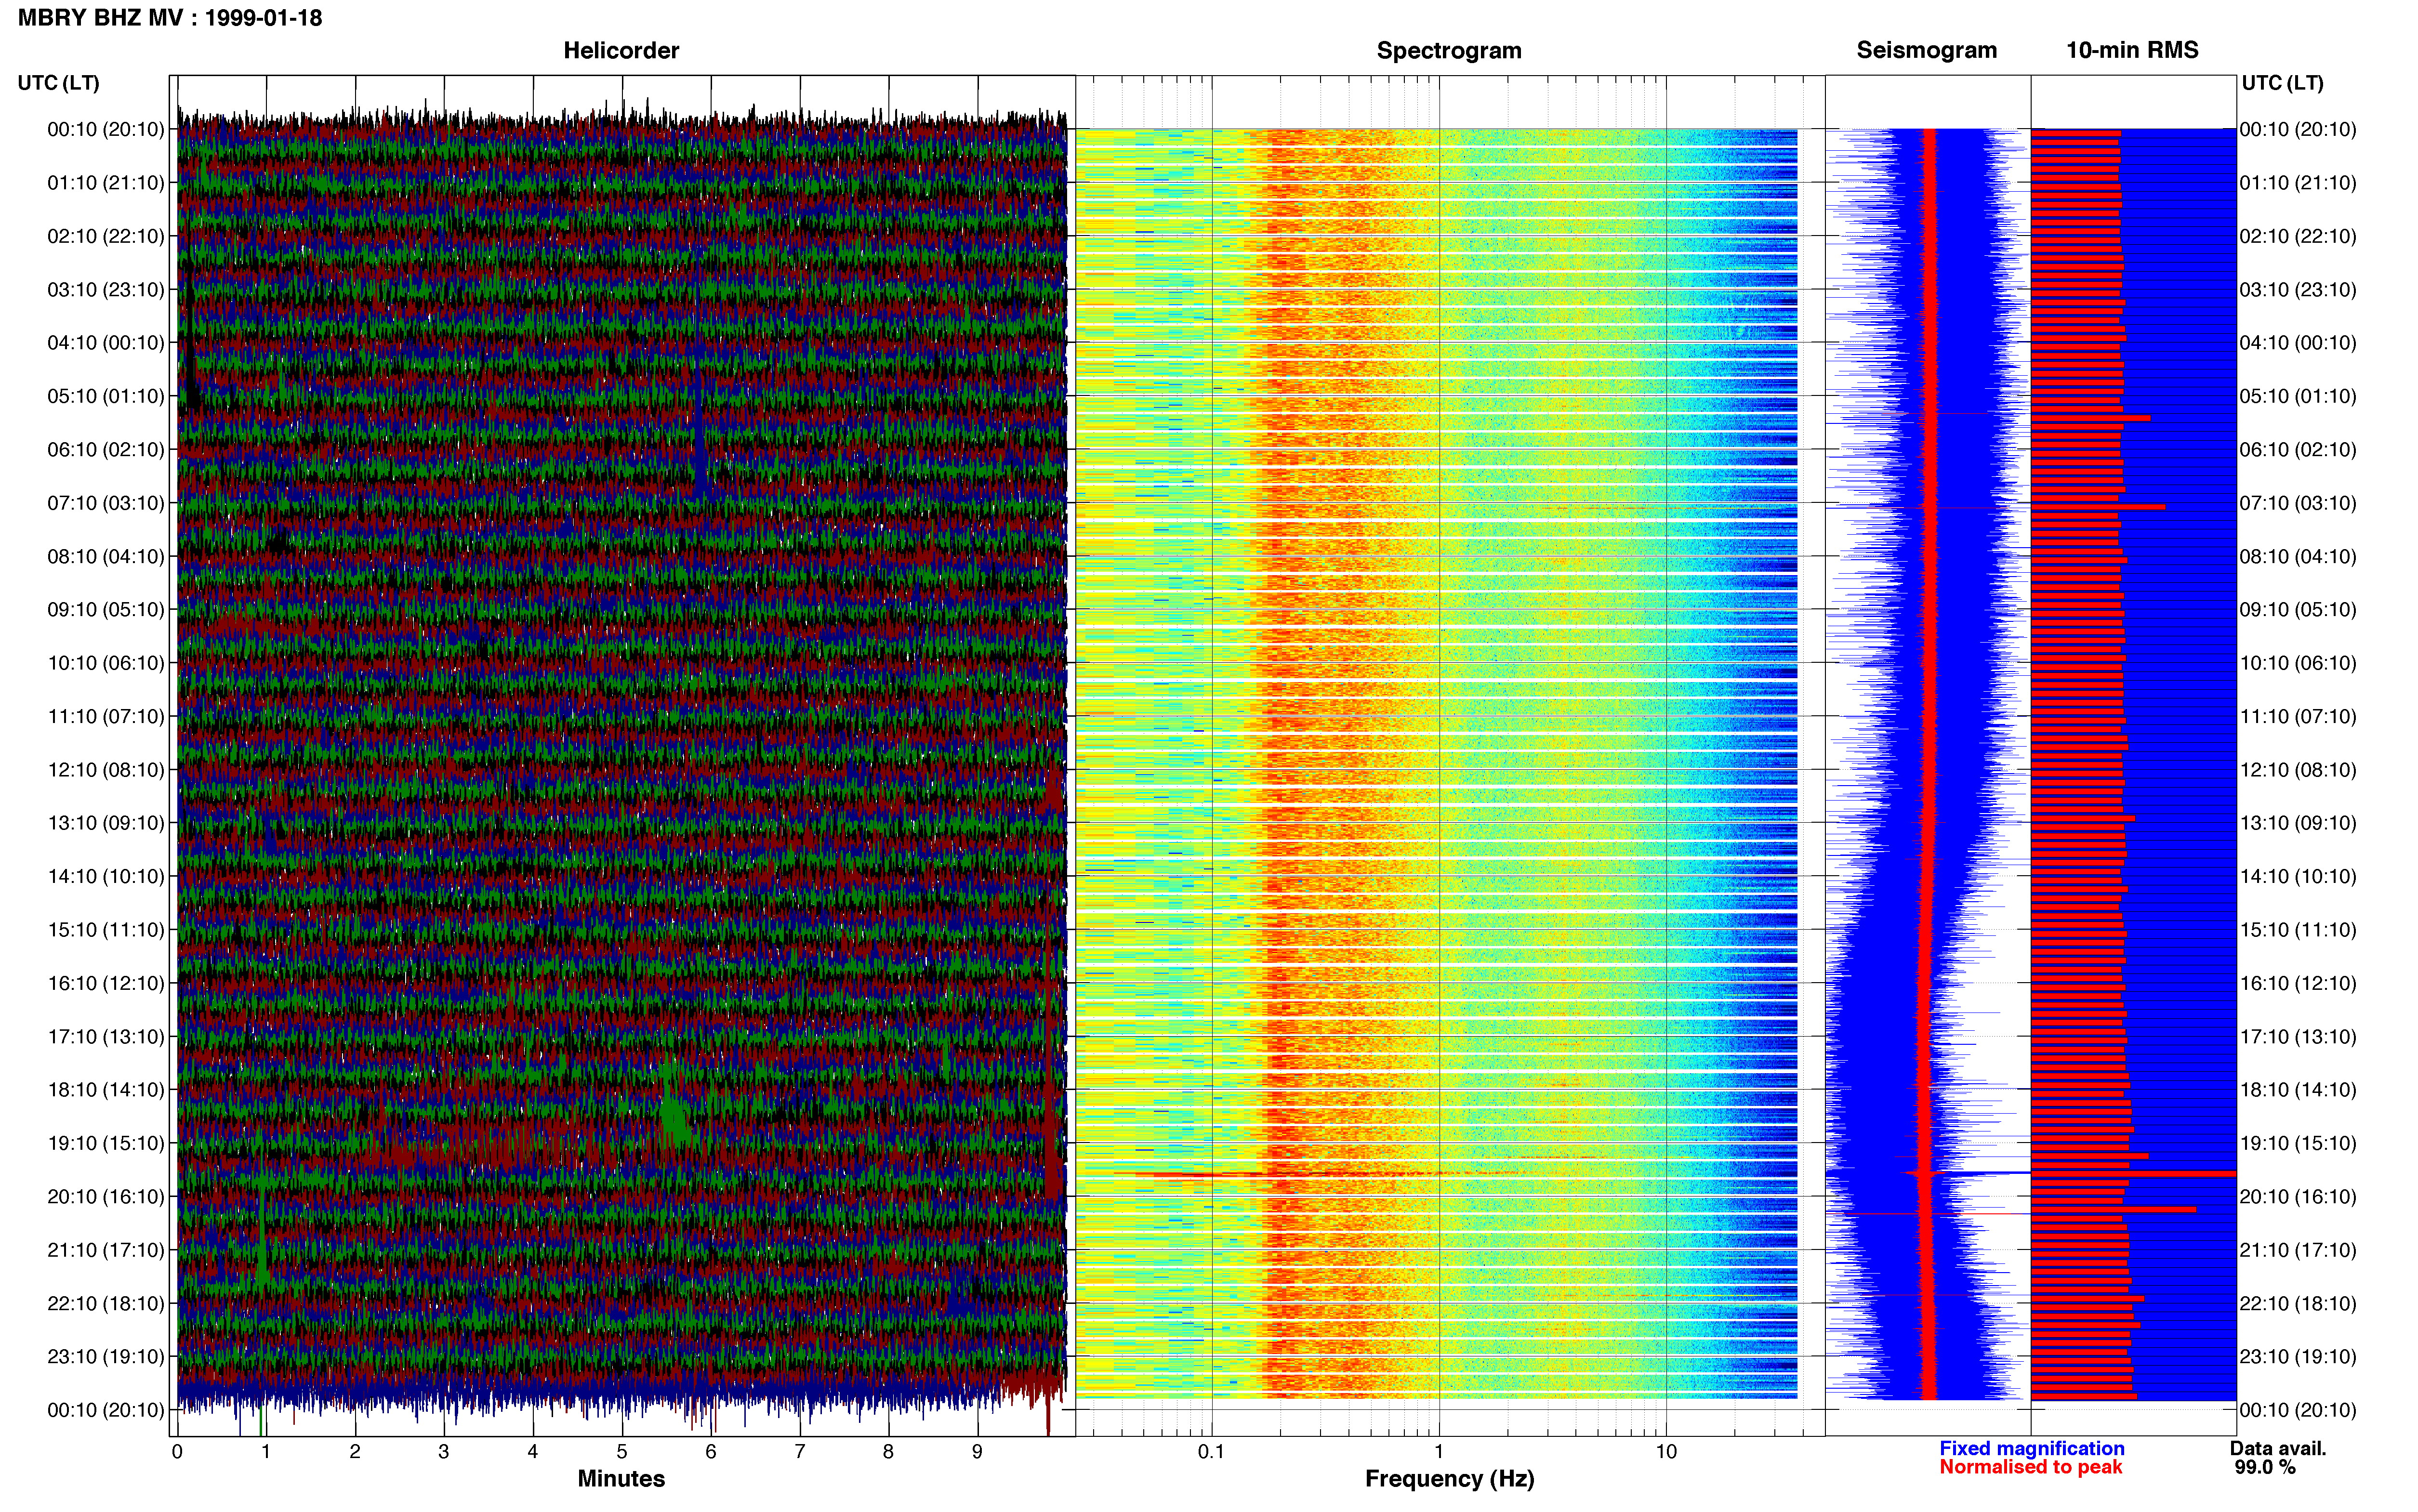Click '04:10 (00:10)' on helicorder left axis
This screenshot has width=2418, height=1512.
coord(106,343)
